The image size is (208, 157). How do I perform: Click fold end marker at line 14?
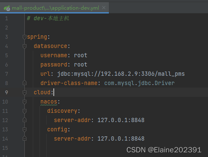24,138
